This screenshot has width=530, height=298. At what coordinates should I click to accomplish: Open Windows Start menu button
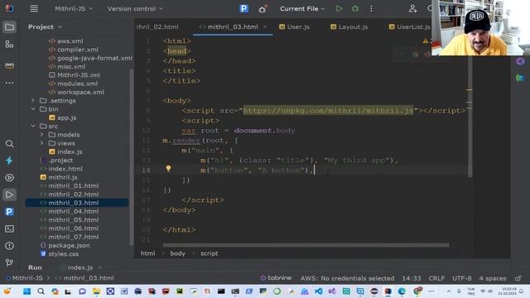coord(26,291)
